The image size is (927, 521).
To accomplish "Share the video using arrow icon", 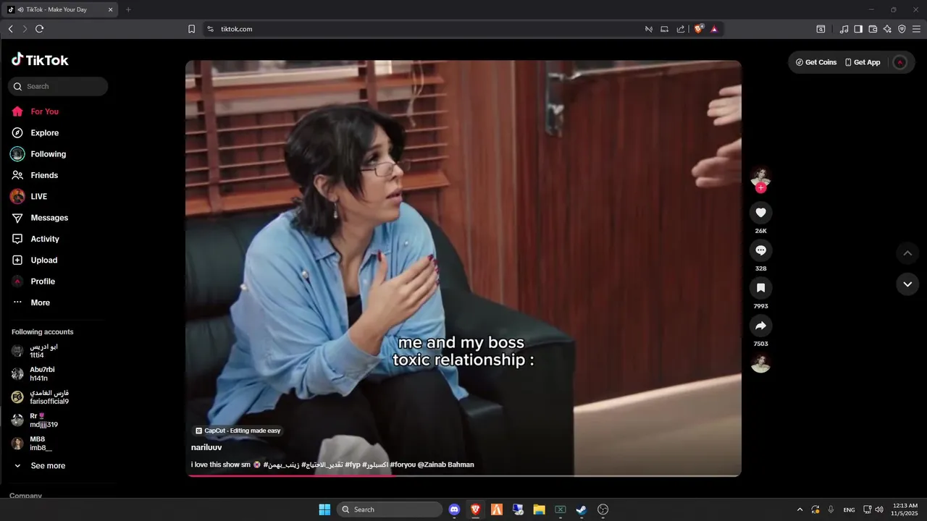I will (x=760, y=326).
